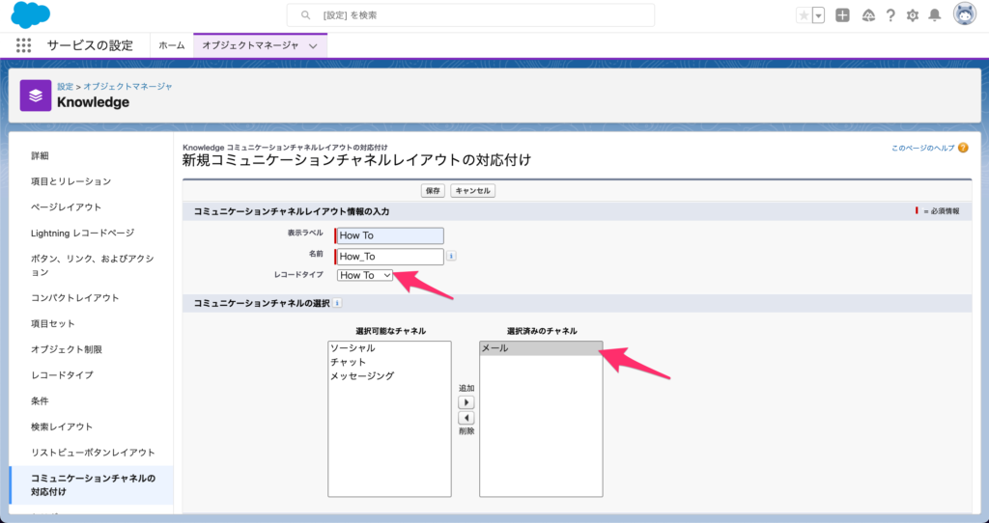Open the global actions plus icon
Image resolution: width=989 pixels, height=523 pixels.
842,15
